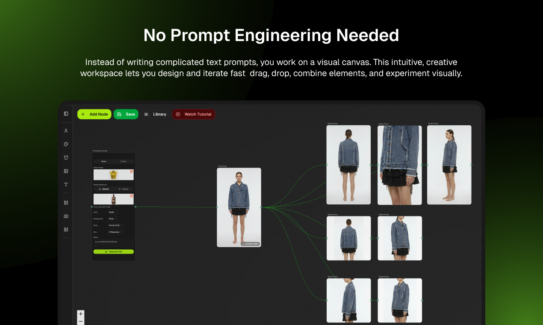Zoom in with the plus control
543x325 pixels.
[x=81, y=314]
